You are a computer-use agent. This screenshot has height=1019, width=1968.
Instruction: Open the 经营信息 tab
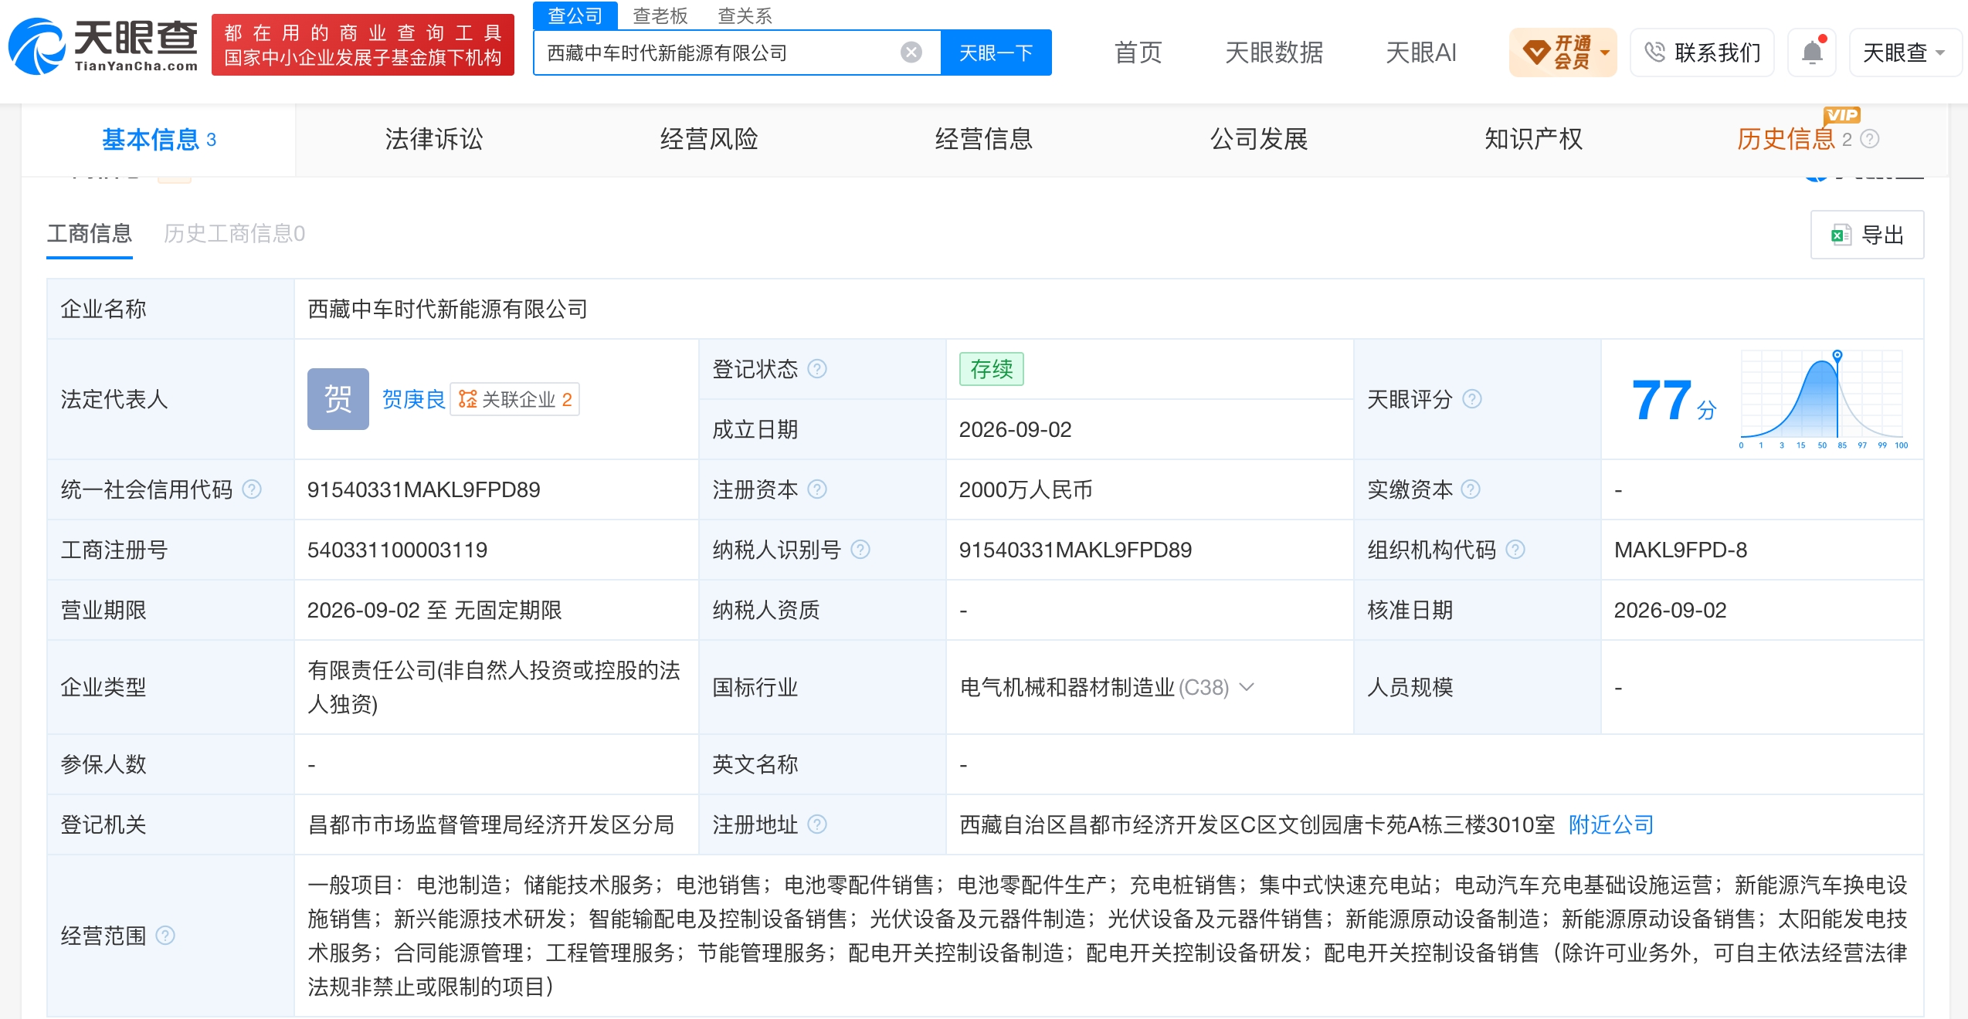983,140
